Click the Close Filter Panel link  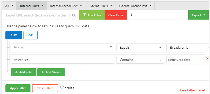click(x=191, y=90)
